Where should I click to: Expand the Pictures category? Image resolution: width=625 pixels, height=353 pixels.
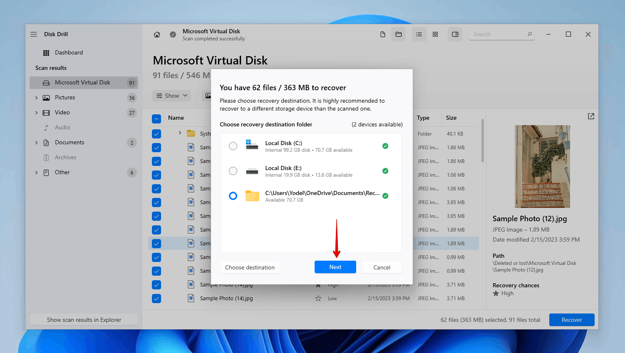click(36, 97)
